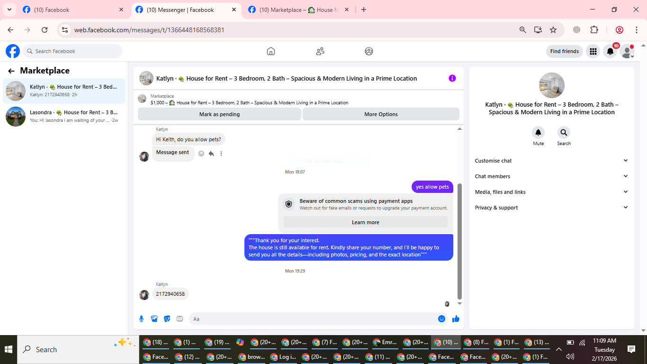The height and width of the screenshot is (364, 647).
Task: Click the chat scrollbar thumb
Action: [459, 241]
